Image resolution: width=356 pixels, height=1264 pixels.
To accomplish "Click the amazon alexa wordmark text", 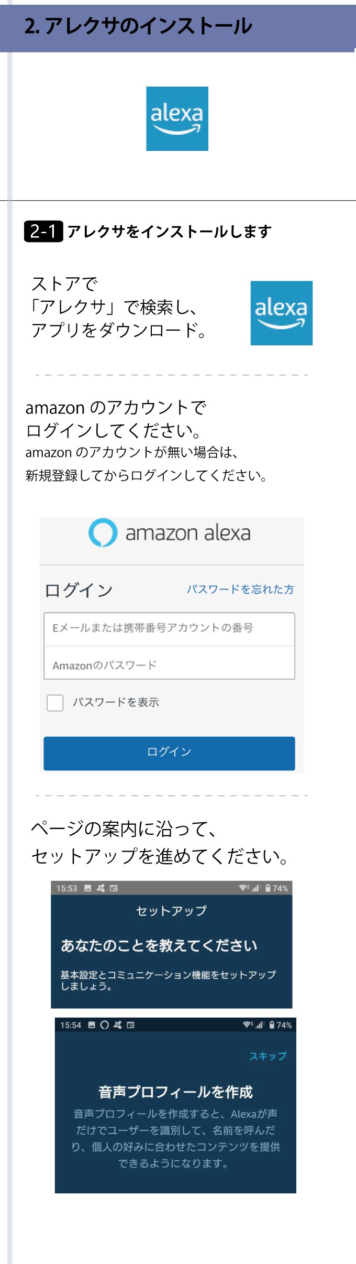I will point(188,533).
